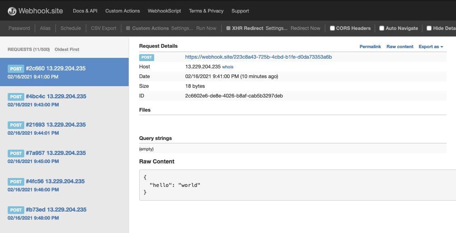The image size is (456, 233).
Task: Enable Auto Navigate
Action: [382, 28]
